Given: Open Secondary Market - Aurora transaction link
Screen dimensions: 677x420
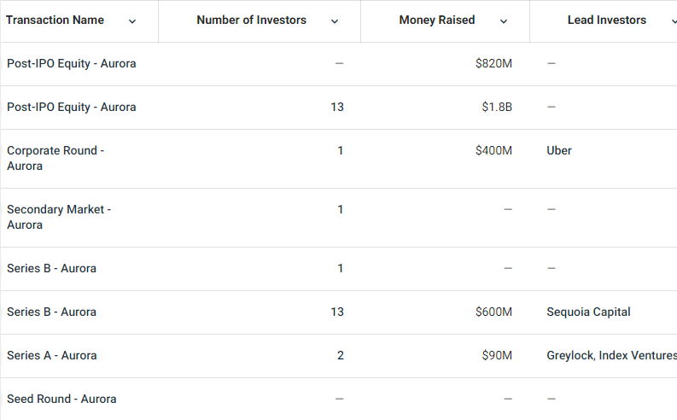Looking at the screenshot, I should (x=59, y=217).
